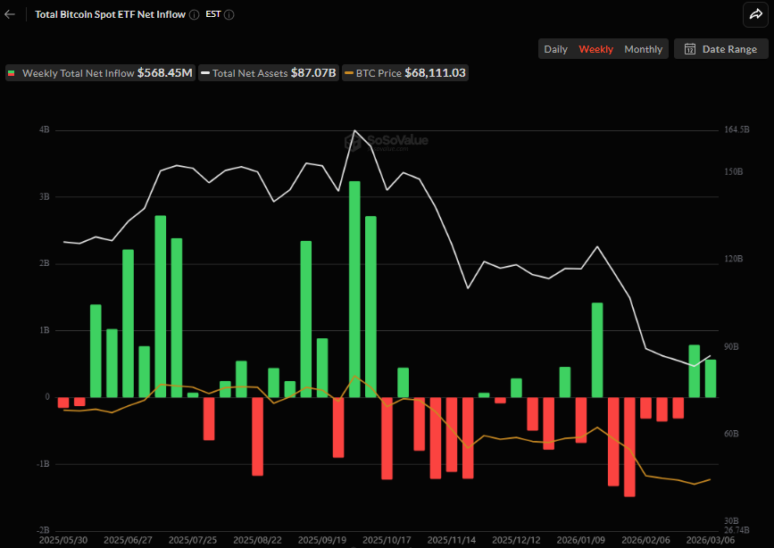Viewport: 774px width, 548px height.
Task: Switch to the Daily view tab
Action: (555, 49)
